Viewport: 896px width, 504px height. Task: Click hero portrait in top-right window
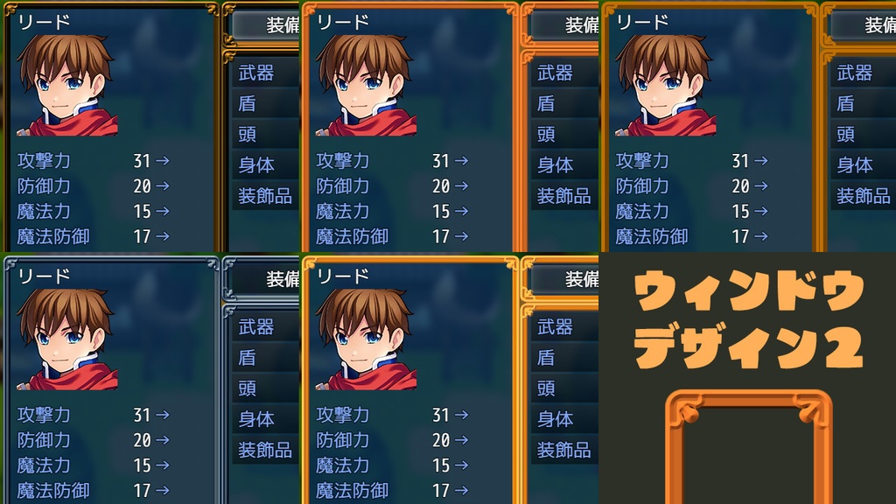click(665, 85)
